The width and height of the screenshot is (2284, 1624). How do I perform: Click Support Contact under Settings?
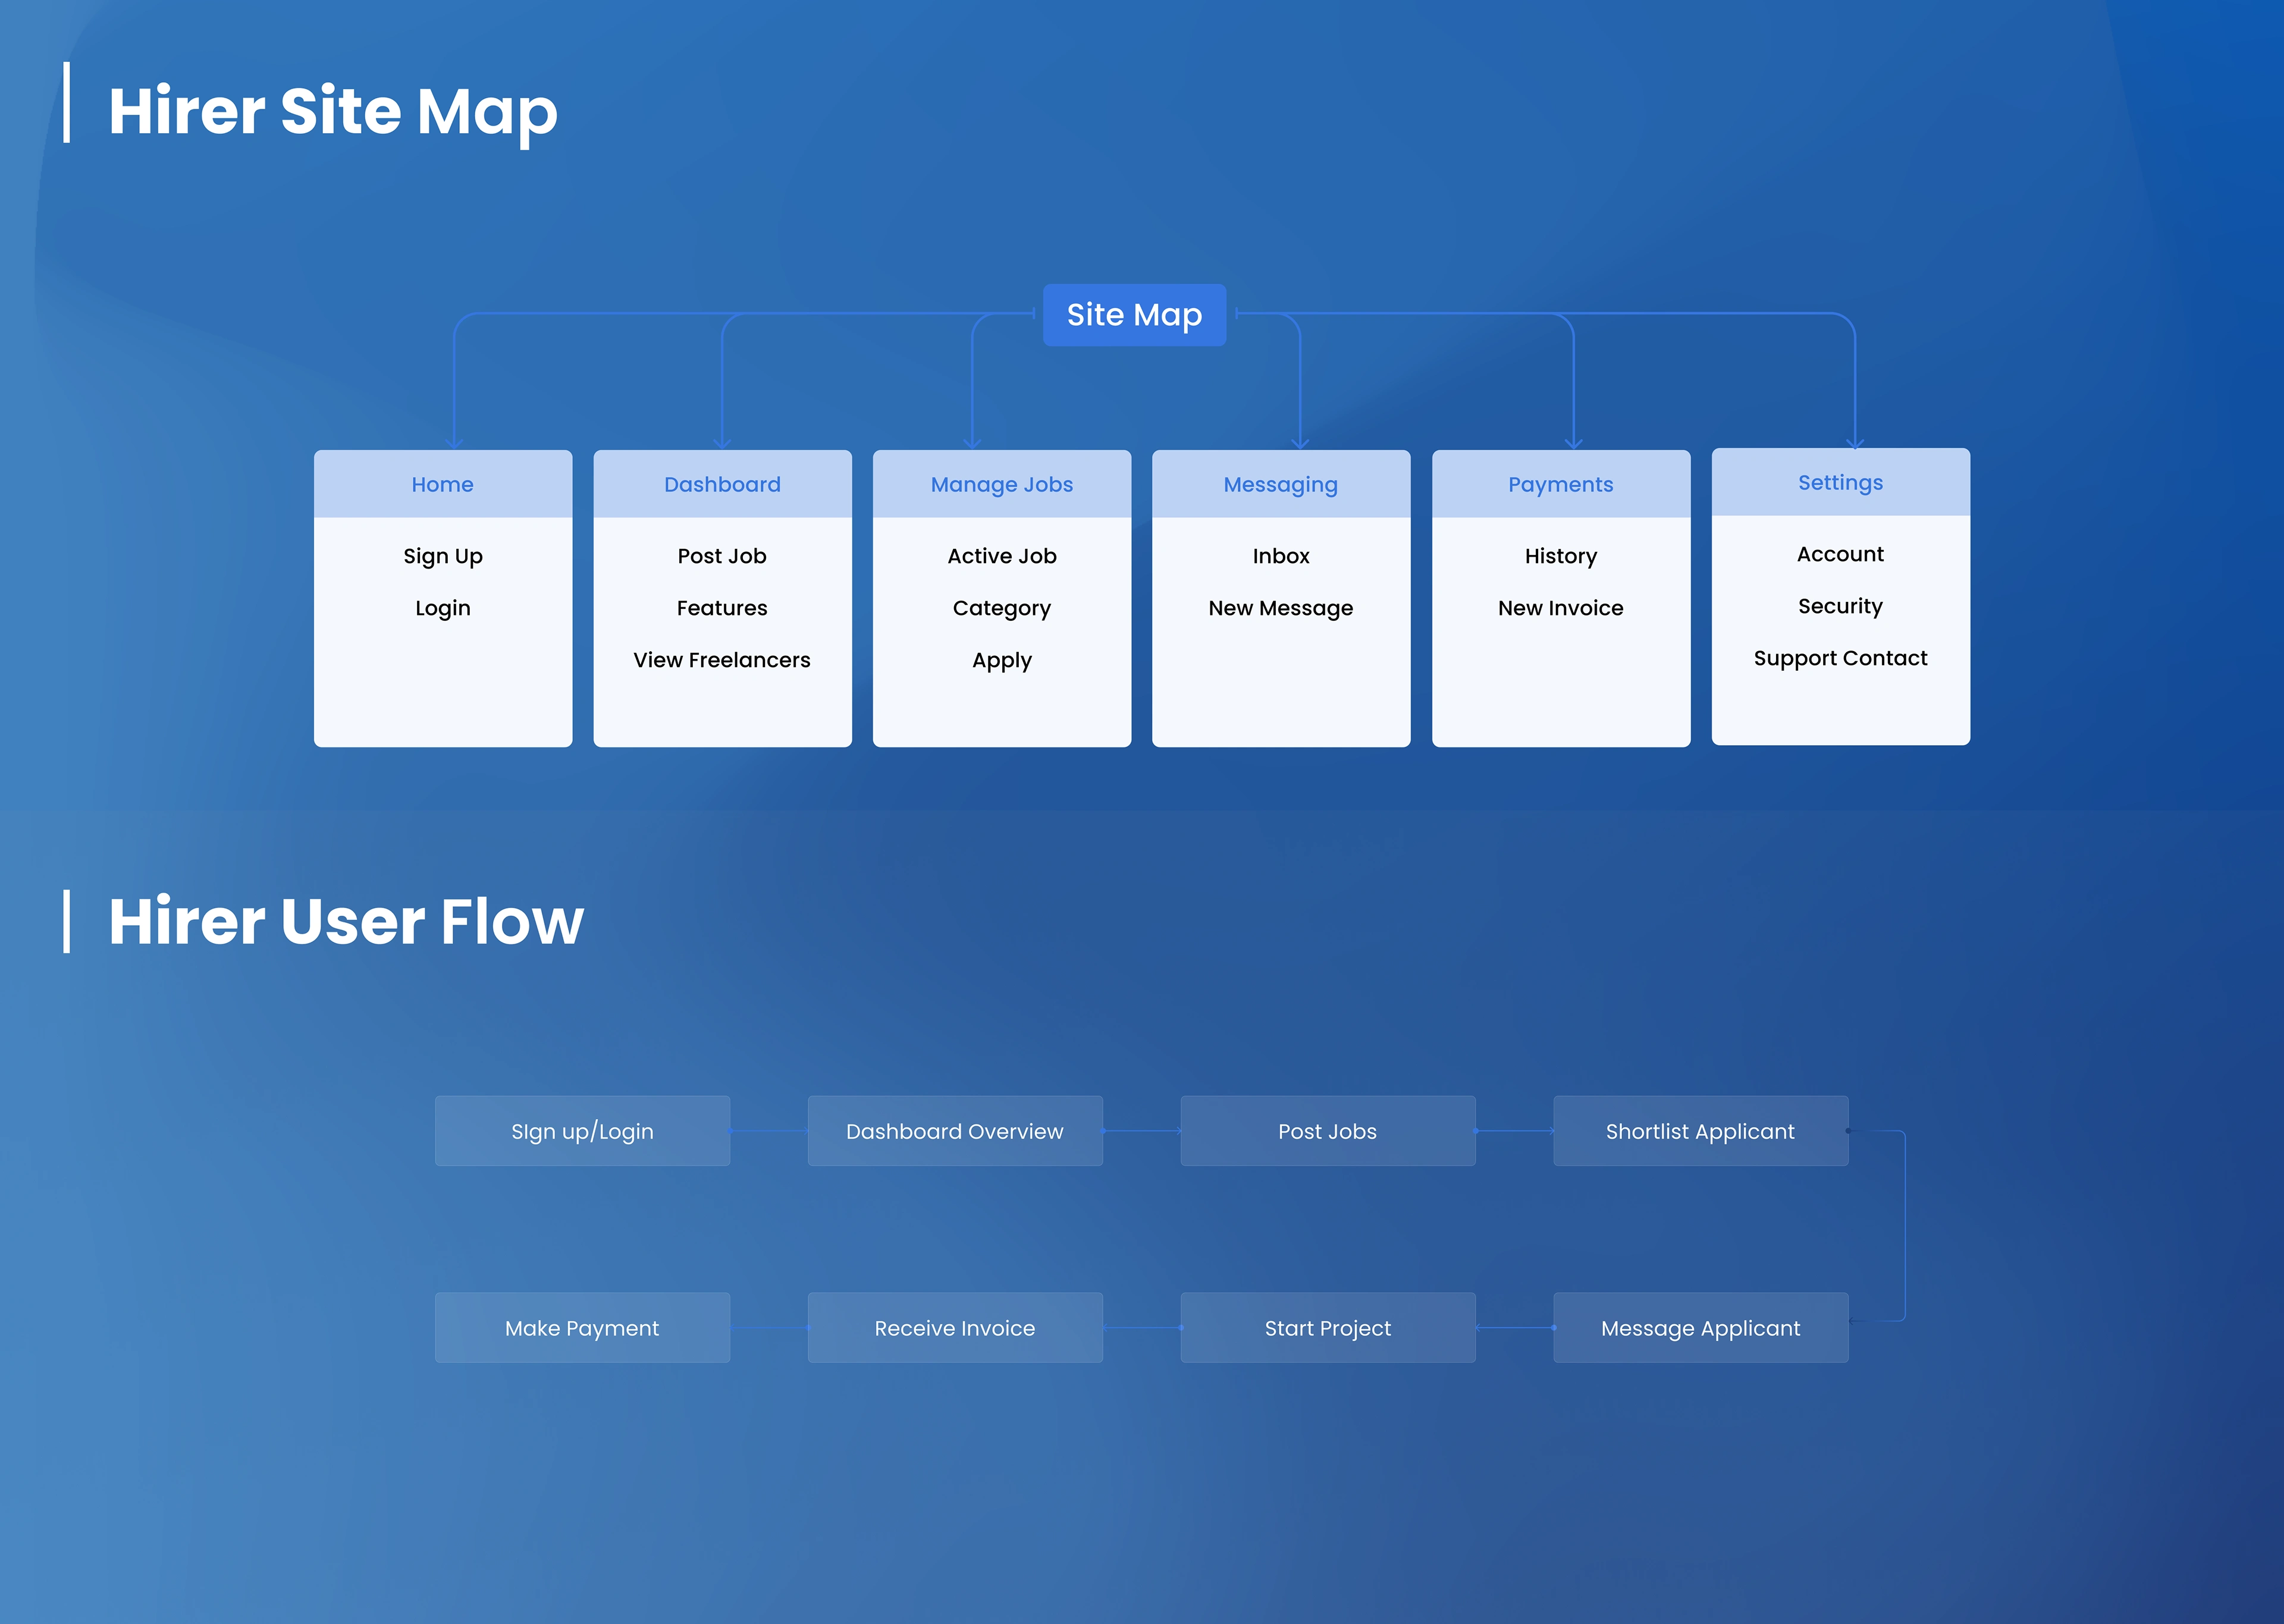[x=1841, y=658]
